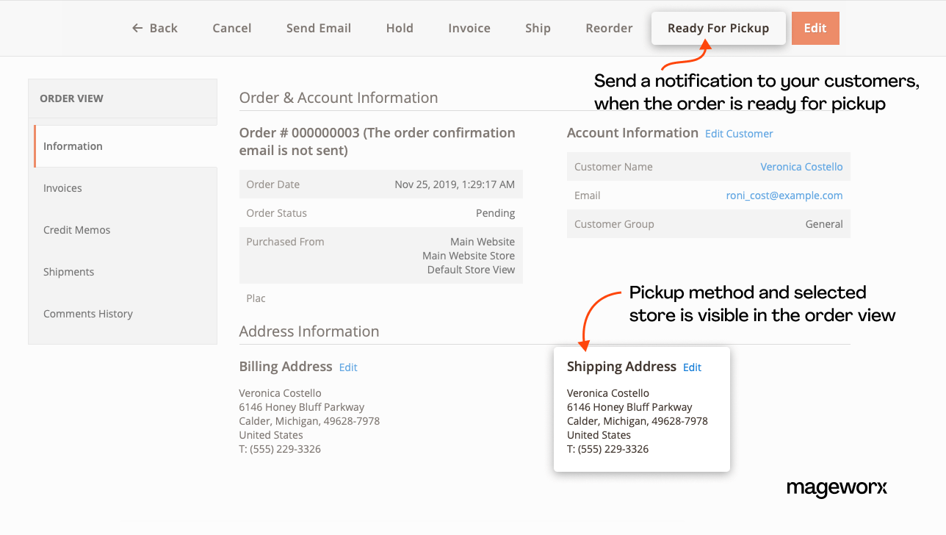
Task: Click Send Email button
Action: click(319, 28)
